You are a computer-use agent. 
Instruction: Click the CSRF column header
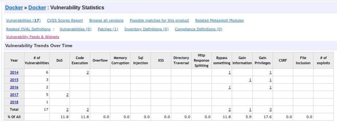(x=283, y=60)
